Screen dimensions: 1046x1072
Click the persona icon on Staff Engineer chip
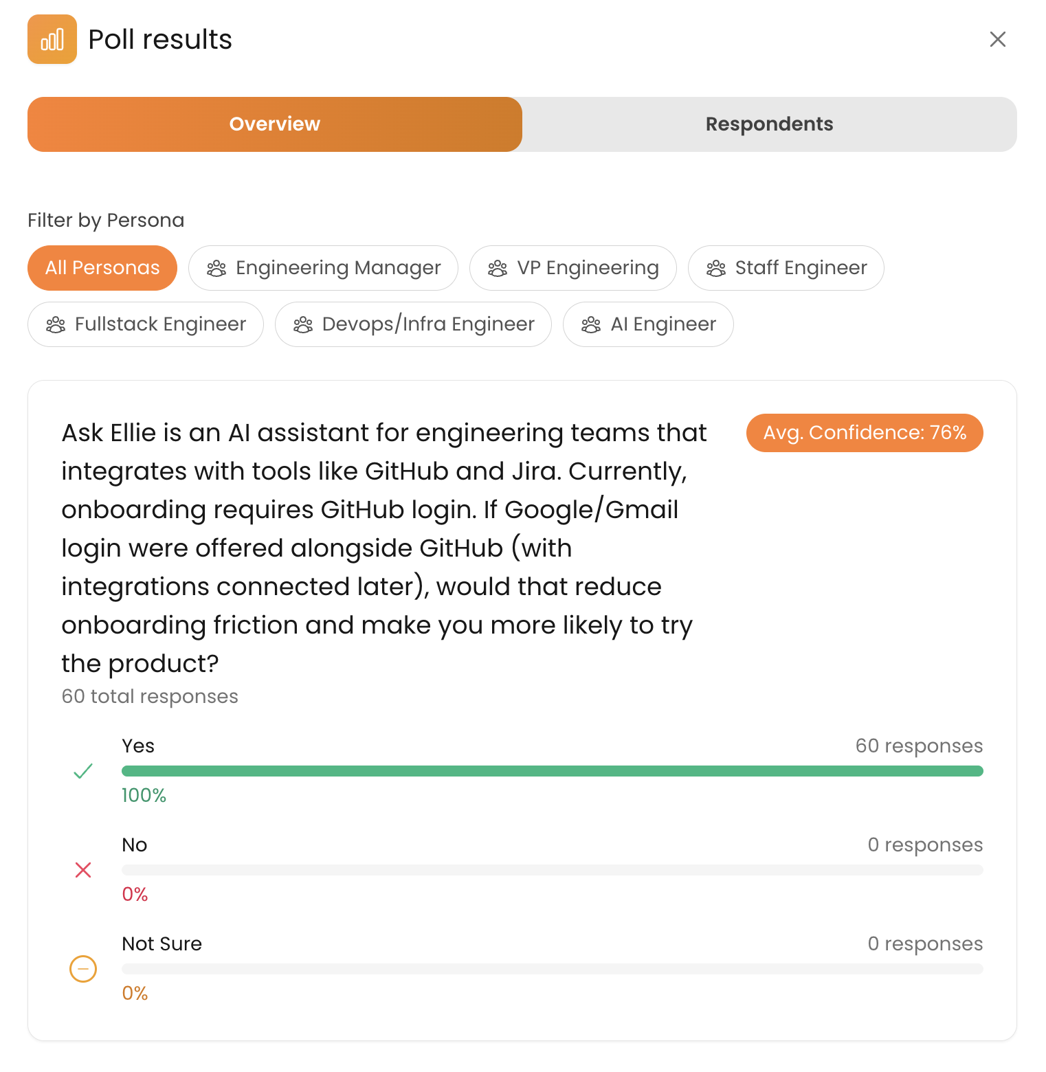tap(716, 268)
